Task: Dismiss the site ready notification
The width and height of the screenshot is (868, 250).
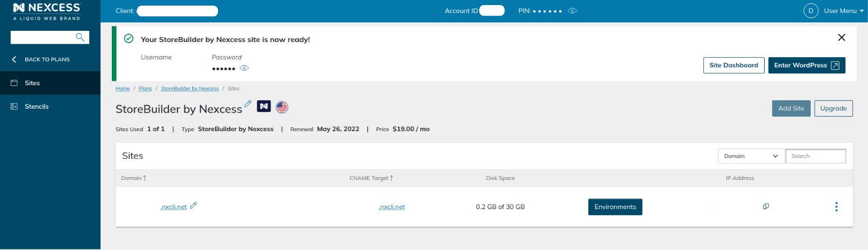Action: (841, 38)
